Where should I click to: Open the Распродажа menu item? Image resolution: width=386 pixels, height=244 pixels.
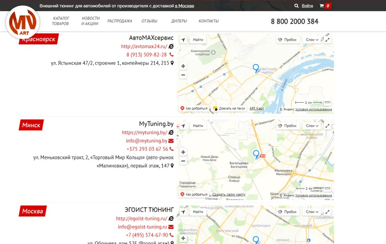[x=120, y=21]
